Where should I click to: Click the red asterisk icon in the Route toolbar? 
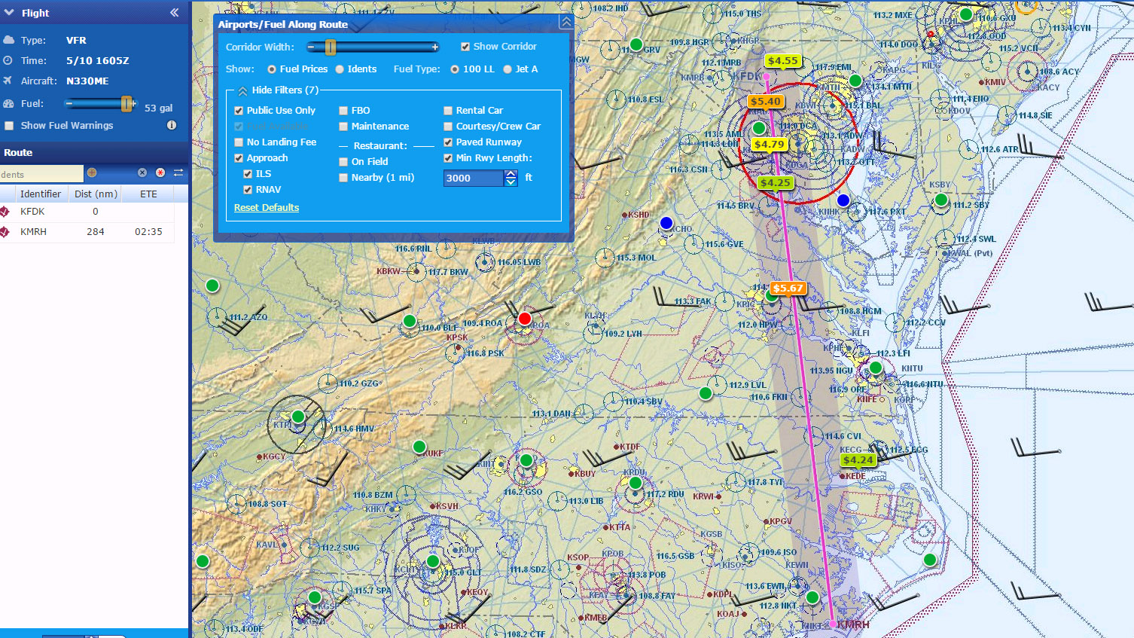tap(160, 172)
